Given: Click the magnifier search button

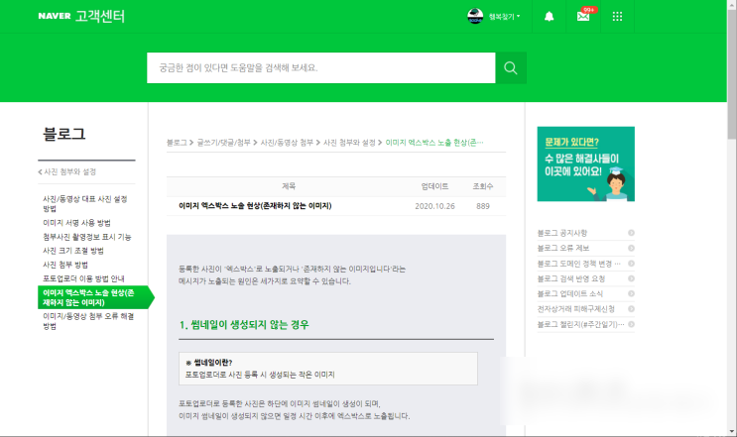Looking at the screenshot, I should 511,67.
